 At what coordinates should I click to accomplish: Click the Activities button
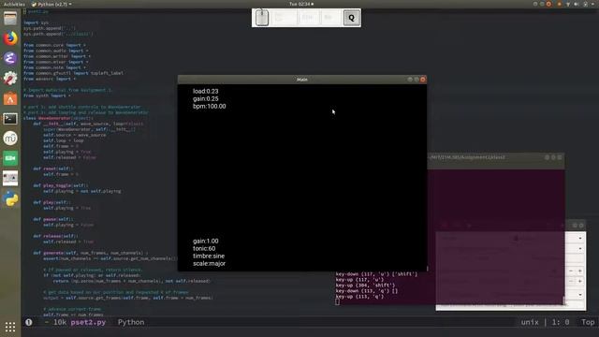(x=14, y=4)
